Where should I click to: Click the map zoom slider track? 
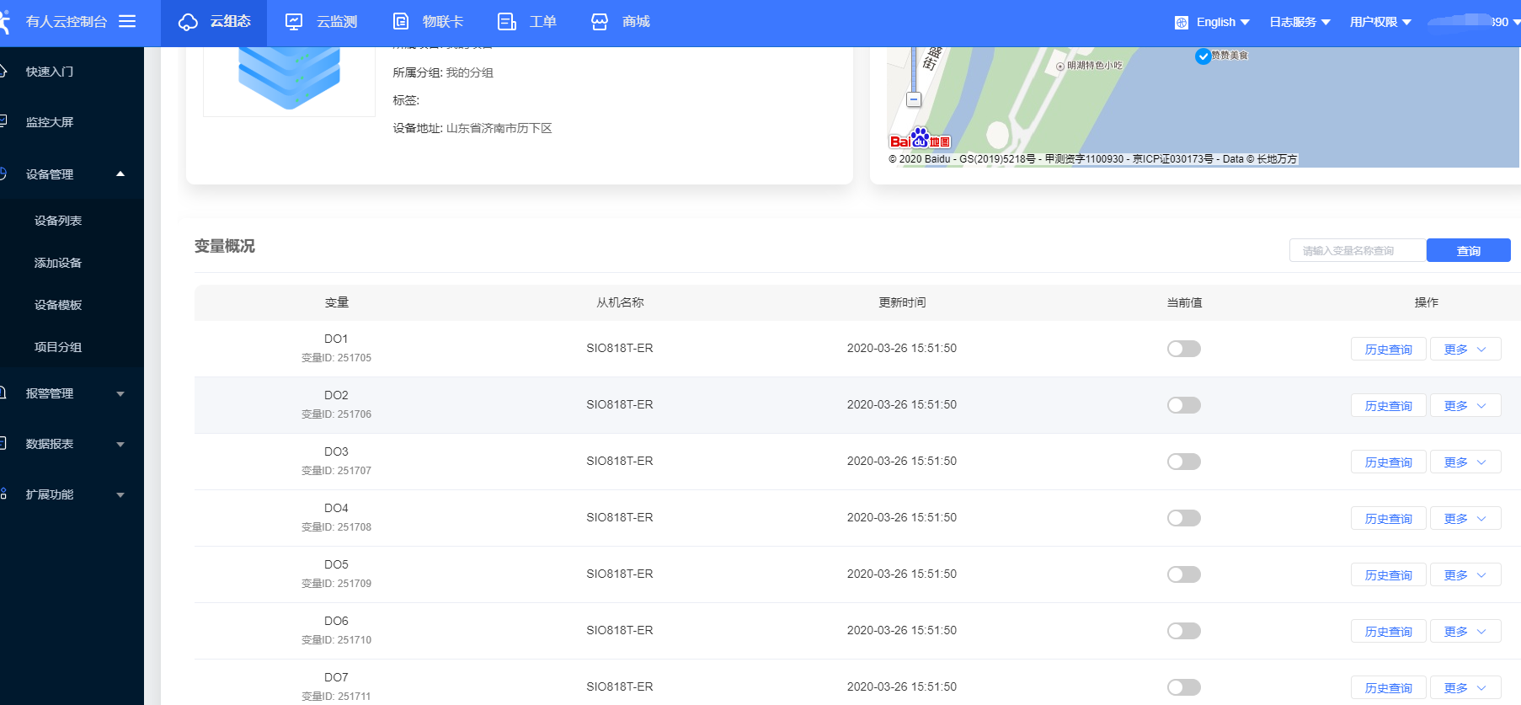pyautogui.click(x=913, y=72)
